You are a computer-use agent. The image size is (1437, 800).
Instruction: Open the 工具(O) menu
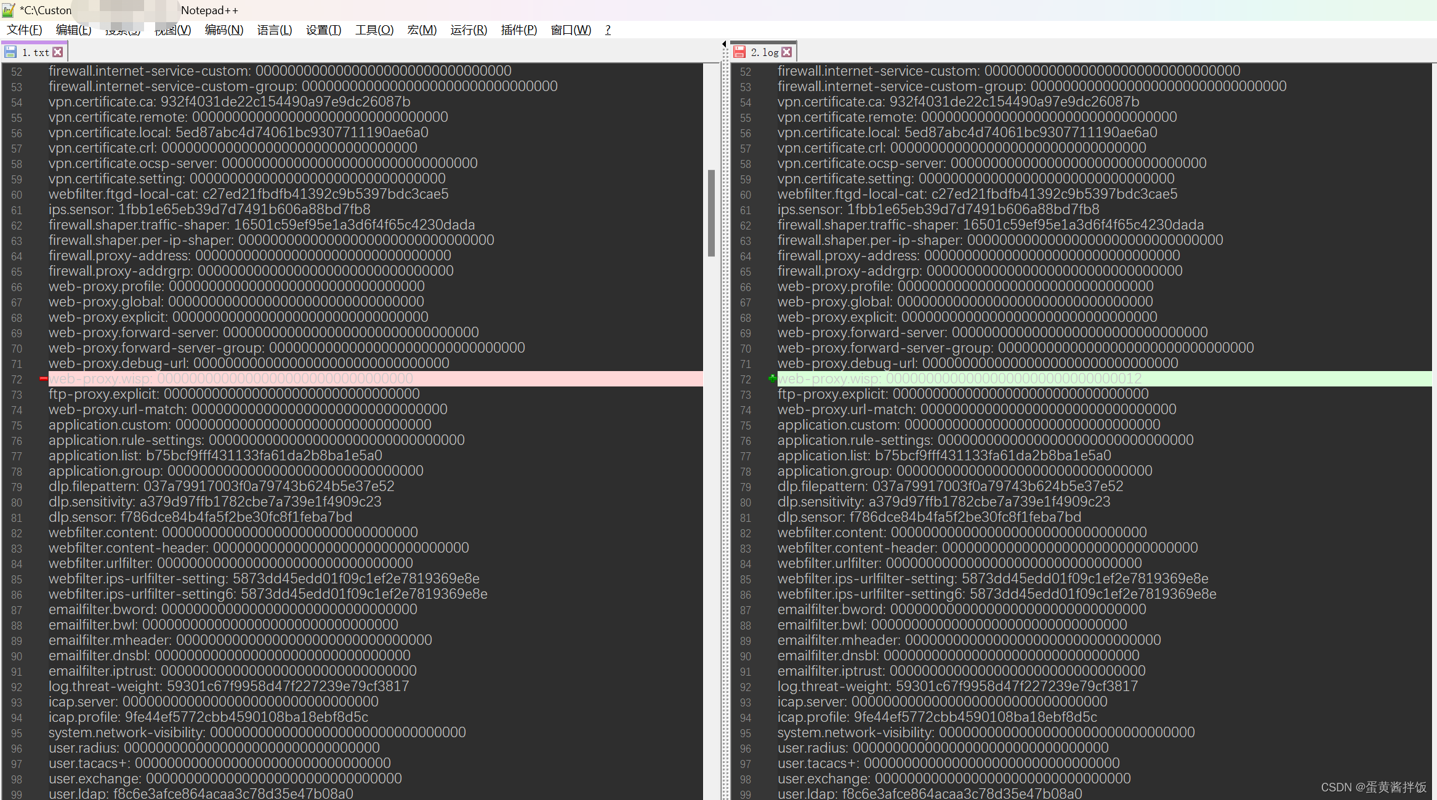click(374, 30)
